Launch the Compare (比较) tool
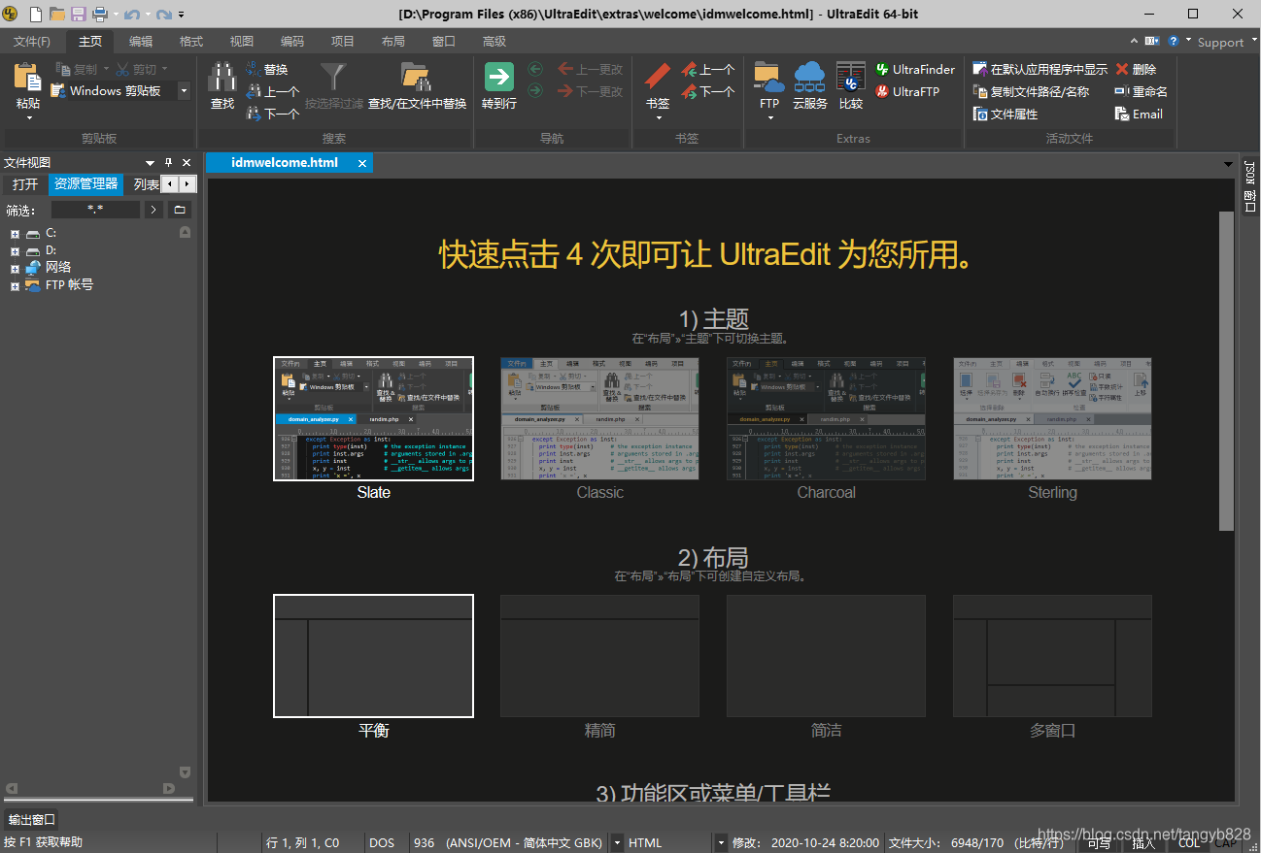This screenshot has width=1261, height=853. [x=851, y=86]
